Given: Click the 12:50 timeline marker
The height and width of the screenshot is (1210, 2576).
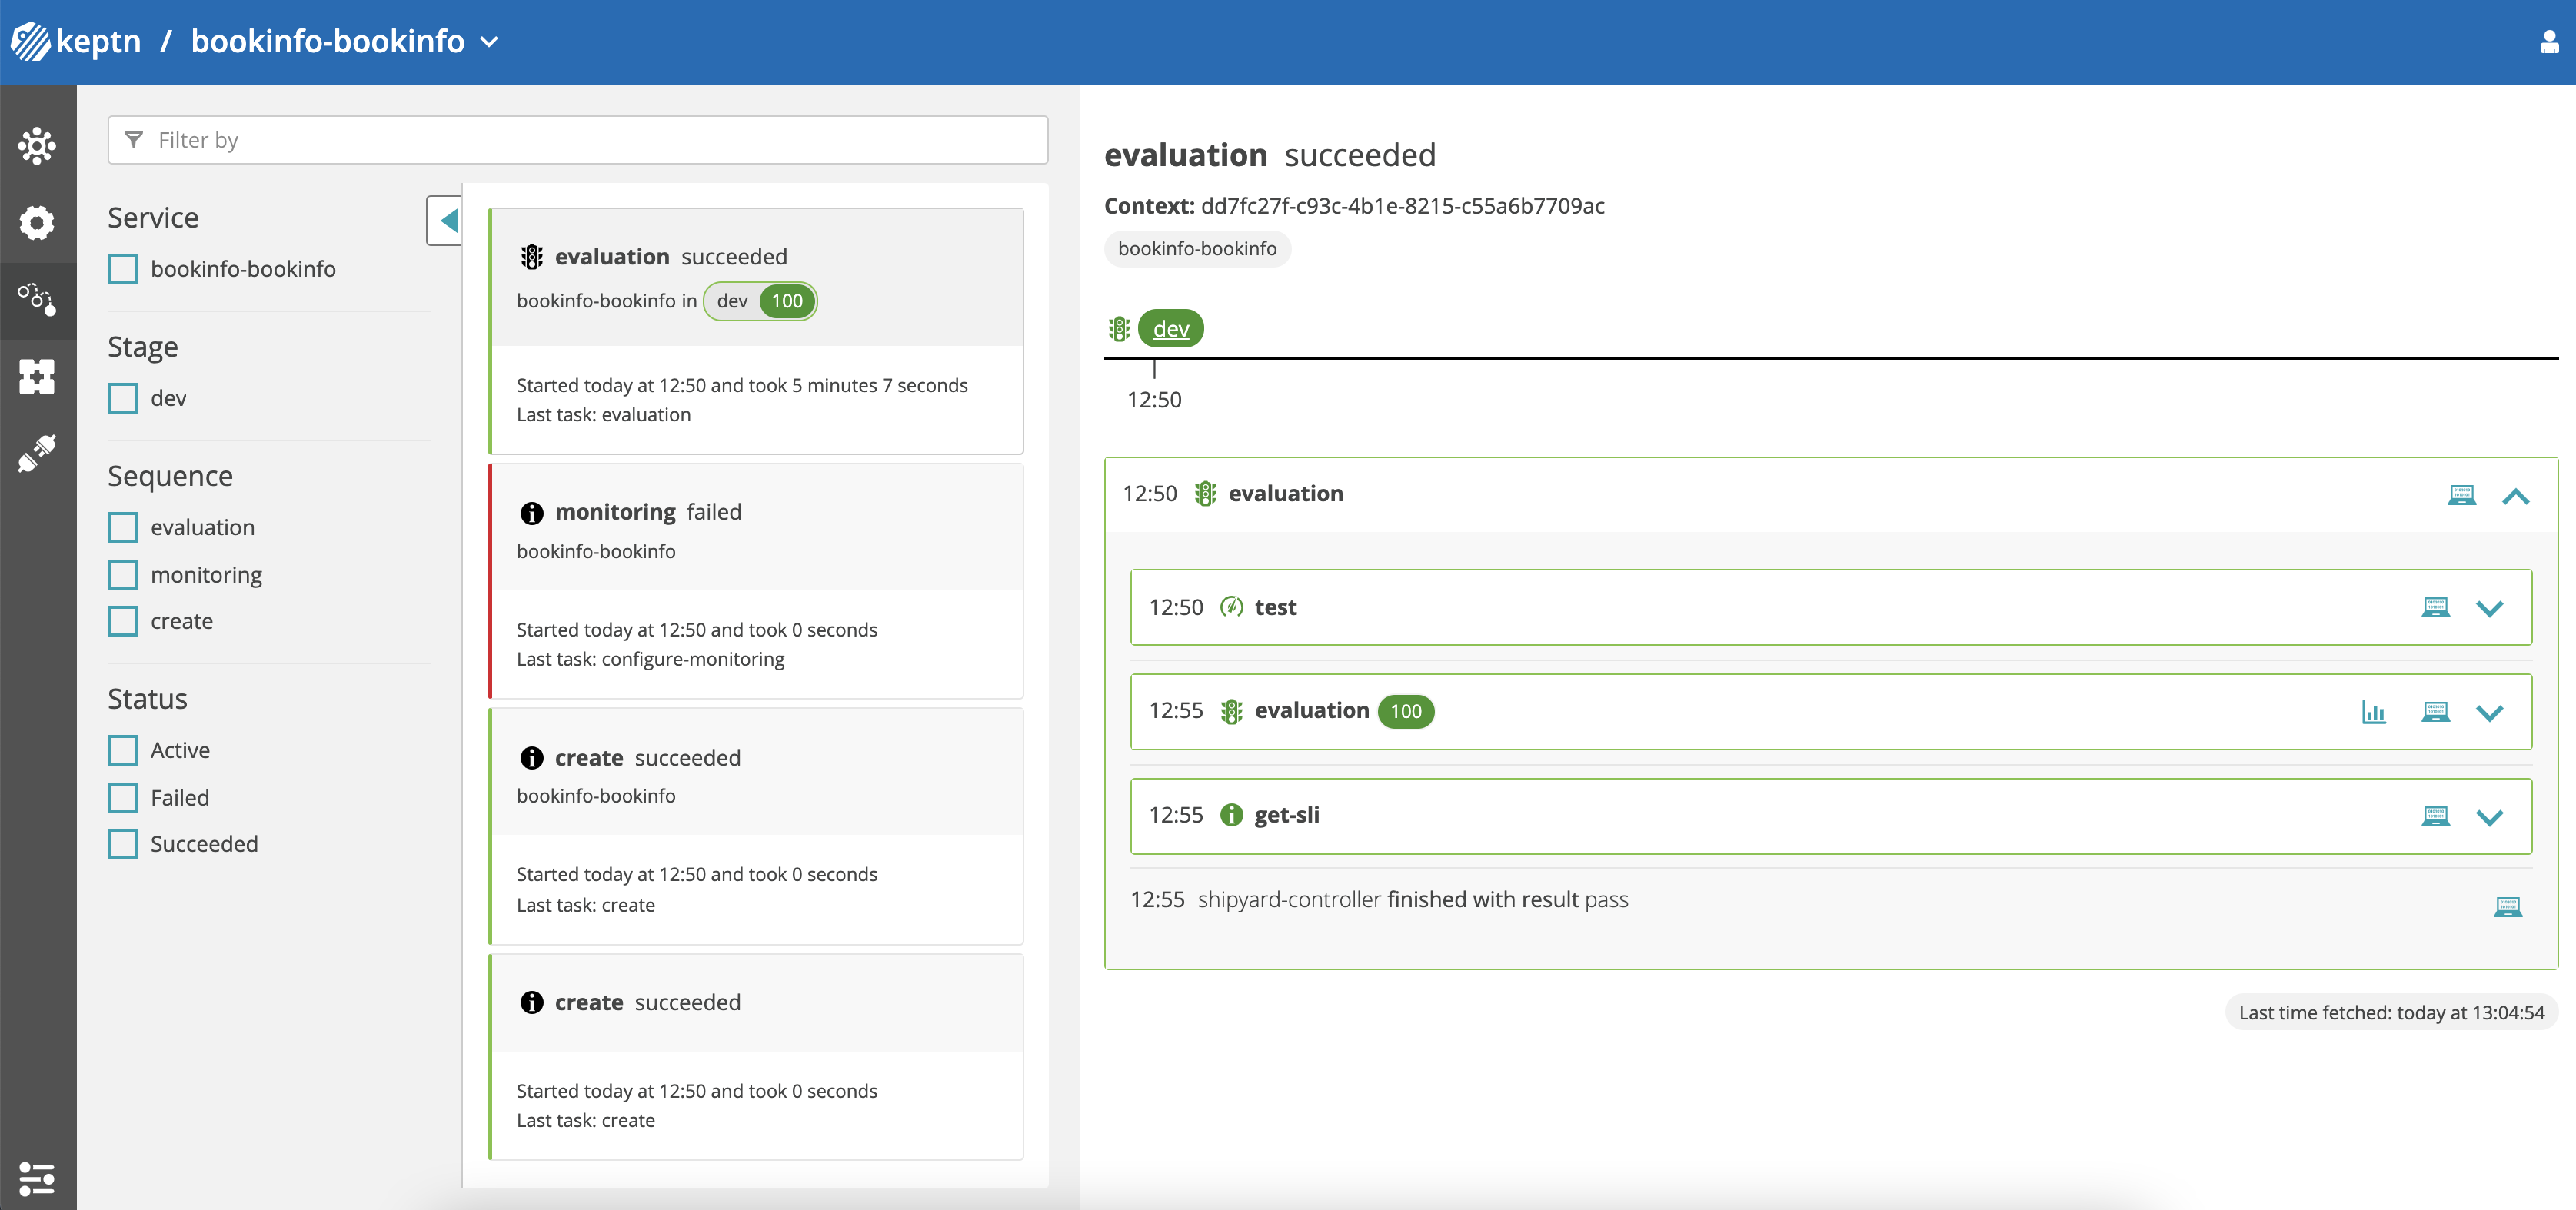Looking at the screenshot, I should [x=1154, y=399].
